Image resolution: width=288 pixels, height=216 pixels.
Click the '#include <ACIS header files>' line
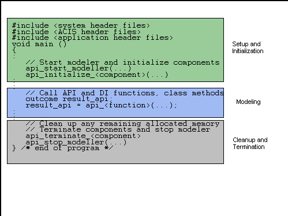pos(76,32)
